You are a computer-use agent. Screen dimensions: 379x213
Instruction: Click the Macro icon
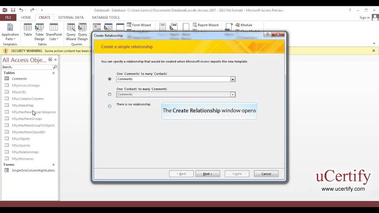pos(229,27)
